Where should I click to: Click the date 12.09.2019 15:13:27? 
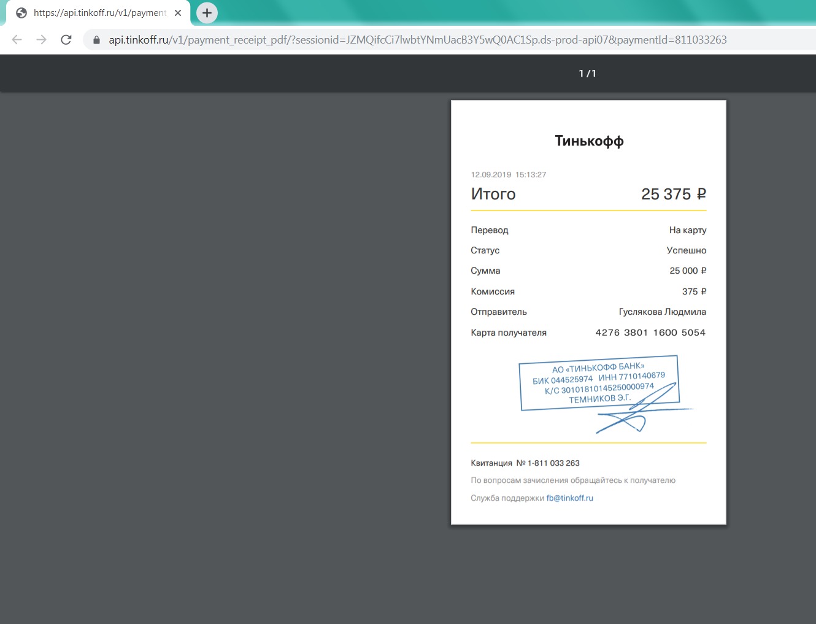508,175
